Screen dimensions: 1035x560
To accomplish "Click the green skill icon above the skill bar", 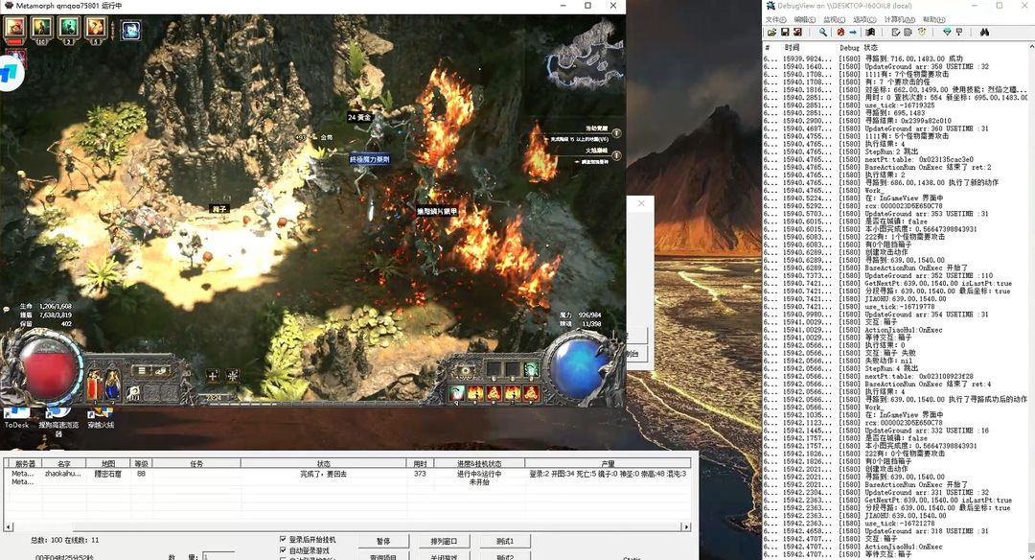I will click(x=531, y=370).
